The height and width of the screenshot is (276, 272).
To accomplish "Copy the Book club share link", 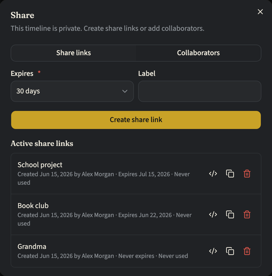I will [x=230, y=215].
